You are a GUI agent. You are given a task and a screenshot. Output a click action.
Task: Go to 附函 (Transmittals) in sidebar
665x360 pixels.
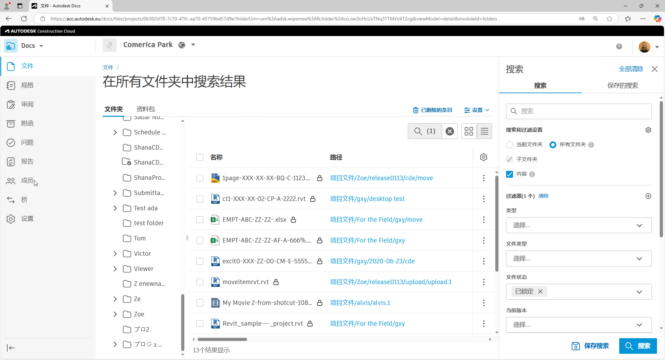27,123
